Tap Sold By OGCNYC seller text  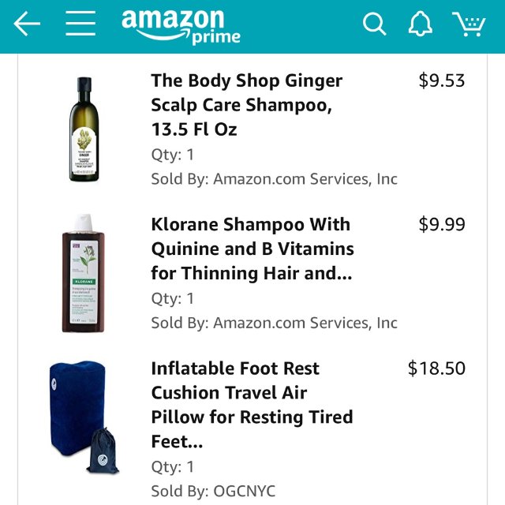[x=213, y=491]
